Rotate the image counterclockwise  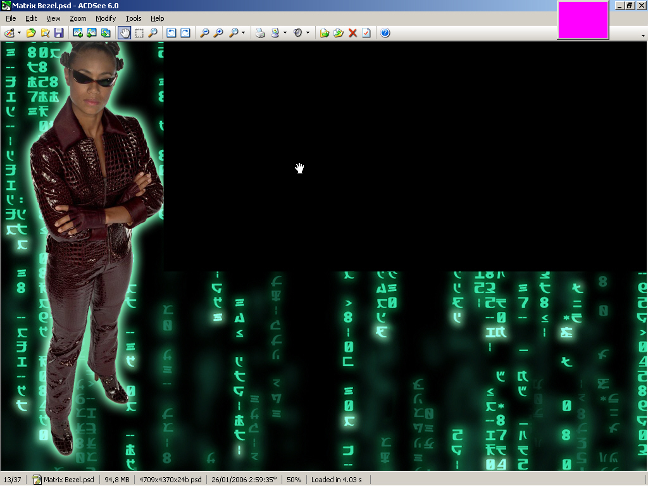coord(171,33)
